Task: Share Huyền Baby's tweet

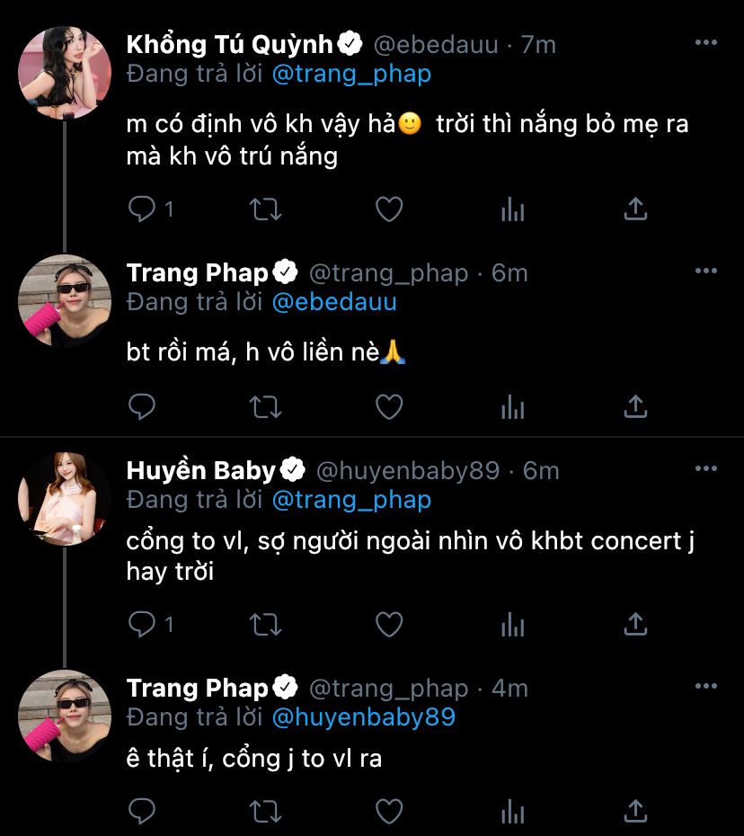Action: pyautogui.click(x=635, y=623)
